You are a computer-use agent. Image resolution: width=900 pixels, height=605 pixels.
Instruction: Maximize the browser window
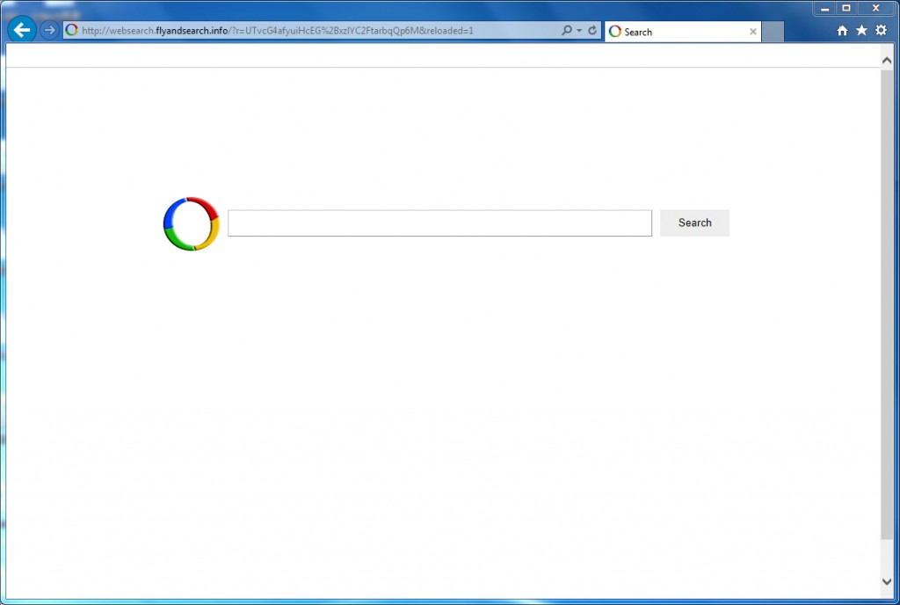coord(846,9)
